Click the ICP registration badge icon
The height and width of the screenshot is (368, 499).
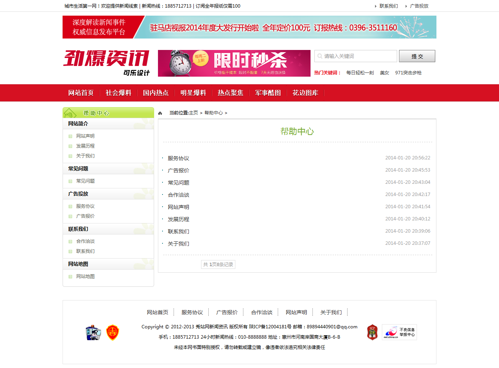(372, 333)
